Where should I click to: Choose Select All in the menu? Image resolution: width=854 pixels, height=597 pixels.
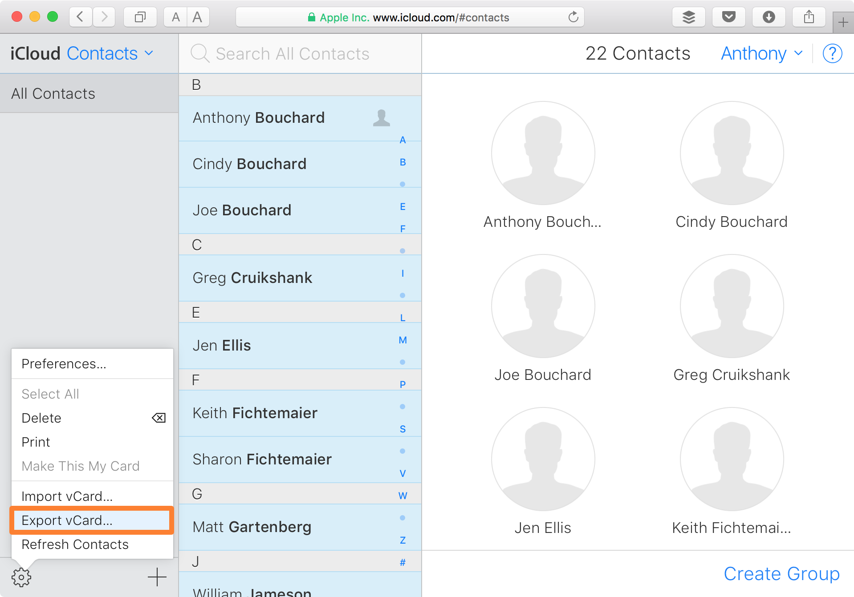point(92,394)
